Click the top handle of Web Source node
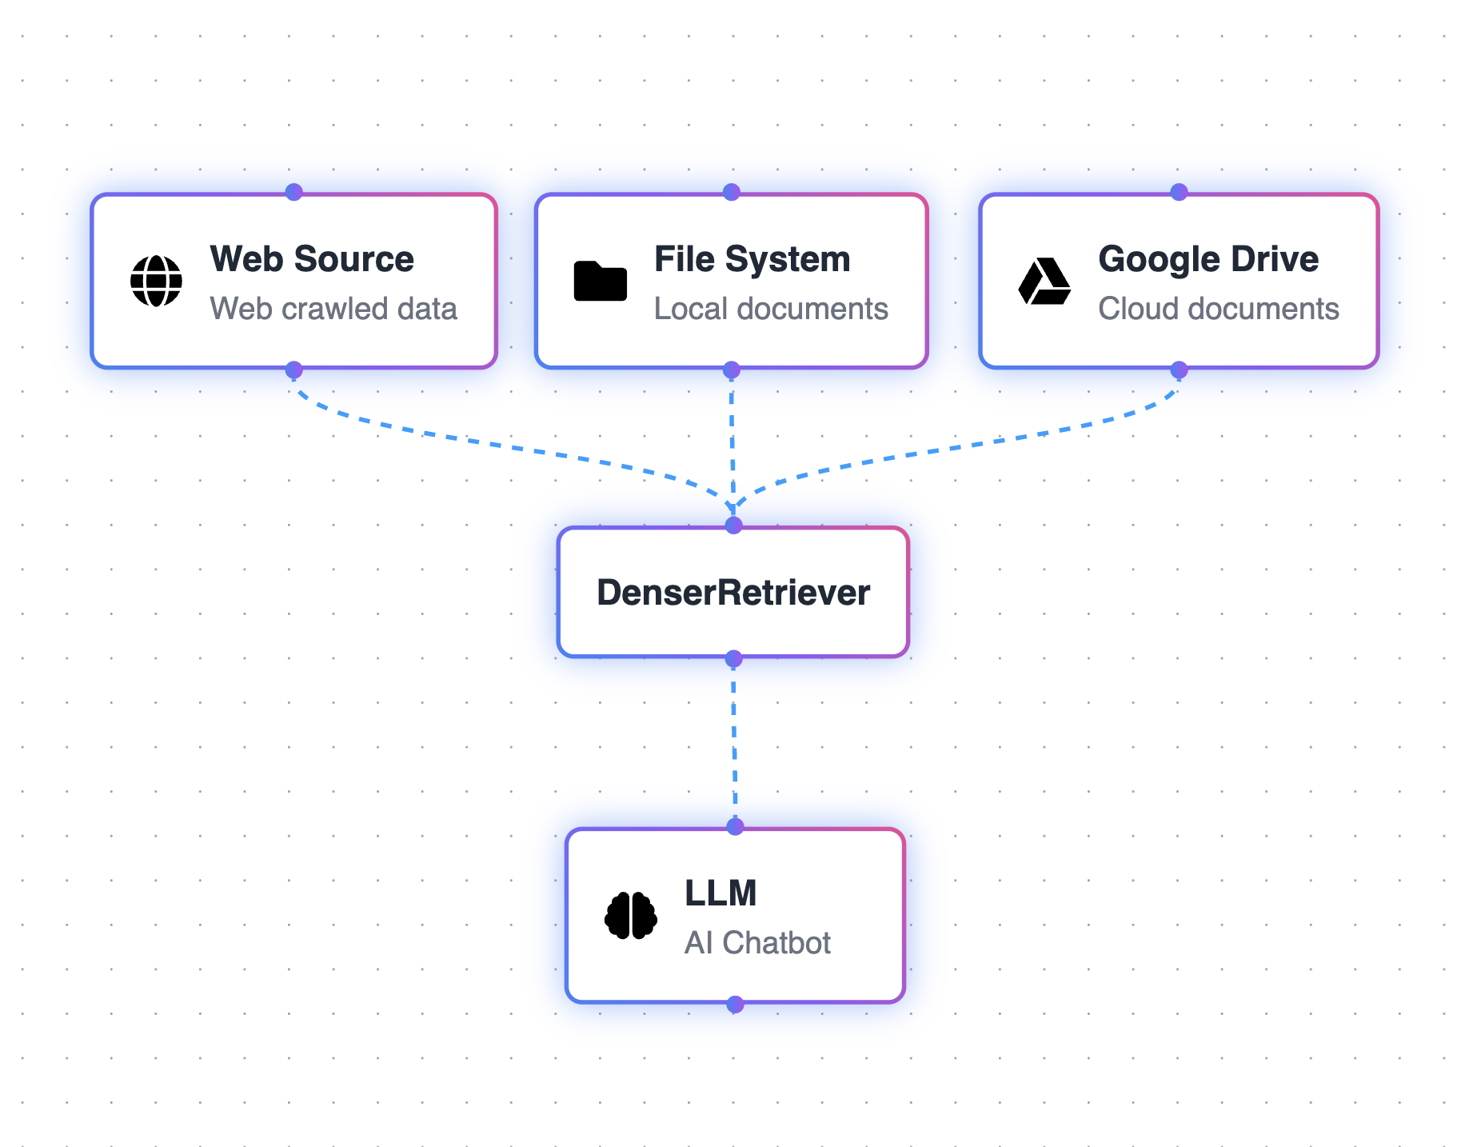 click(x=294, y=192)
